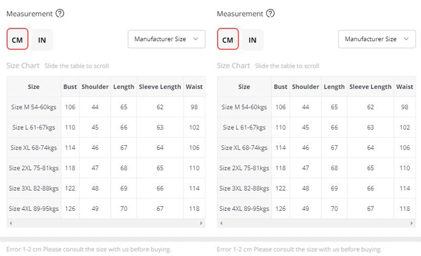Viewport: 421px width, 256px height.
Task: Select Size M 54-60kgs row in left table
Action: tap(34, 107)
